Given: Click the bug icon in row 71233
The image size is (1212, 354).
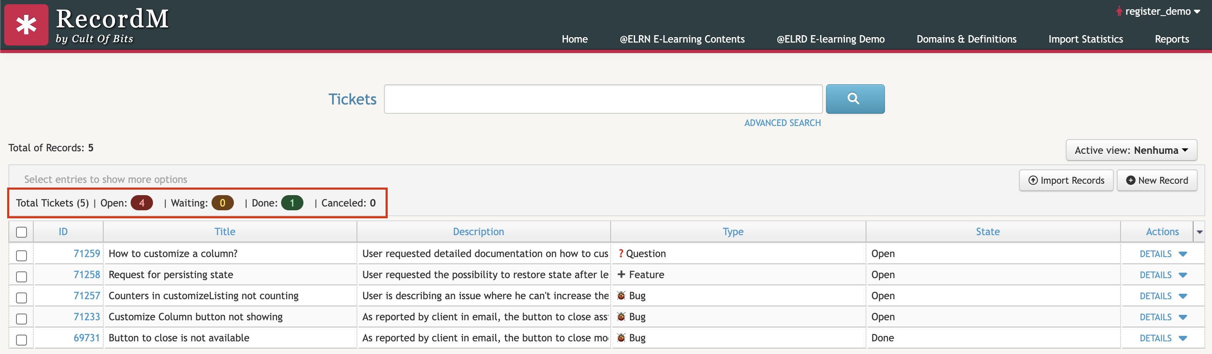Looking at the screenshot, I should [x=621, y=317].
